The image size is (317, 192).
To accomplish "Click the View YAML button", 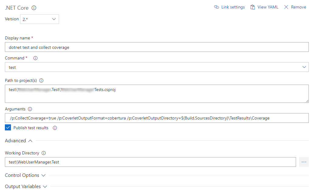I will [267, 7].
